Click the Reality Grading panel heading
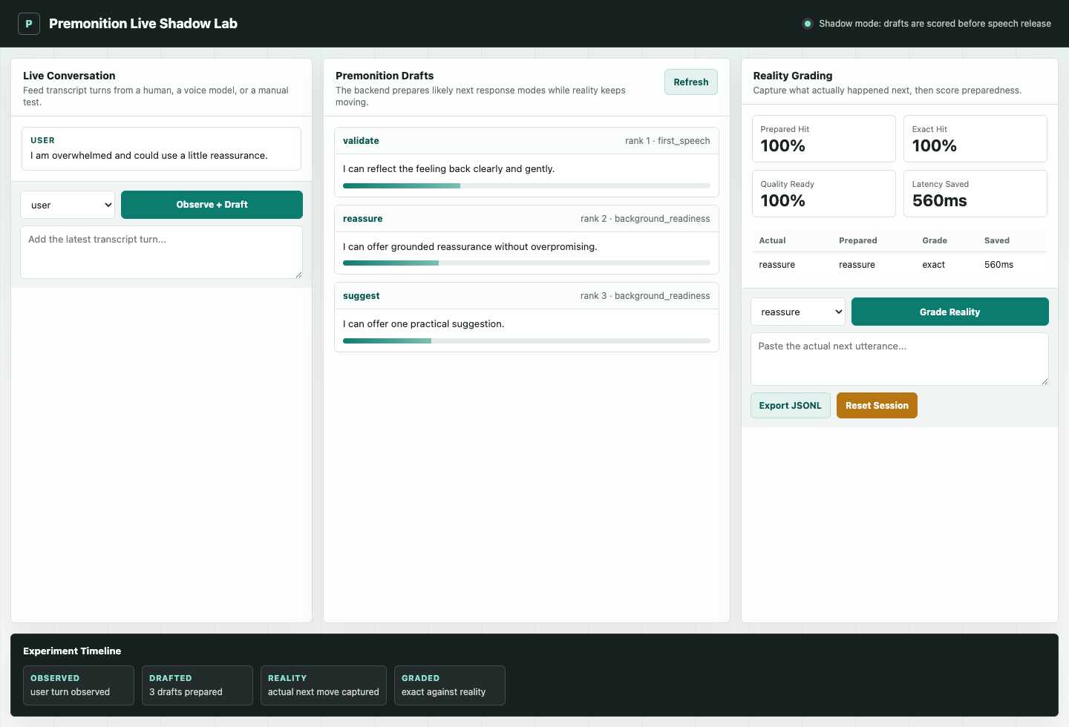The width and height of the screenshot is (1069, 727). click(x=793, y=76)
